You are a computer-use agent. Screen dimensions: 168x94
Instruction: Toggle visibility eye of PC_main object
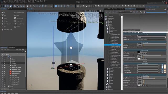coord(2,65)
